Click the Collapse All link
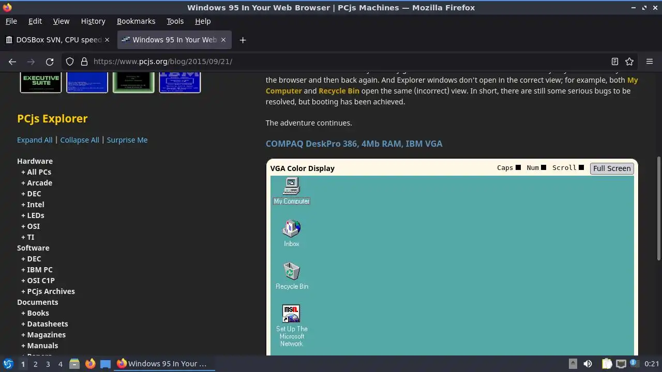The height and width of the screenshot is (372, 662). coord(80,140)
